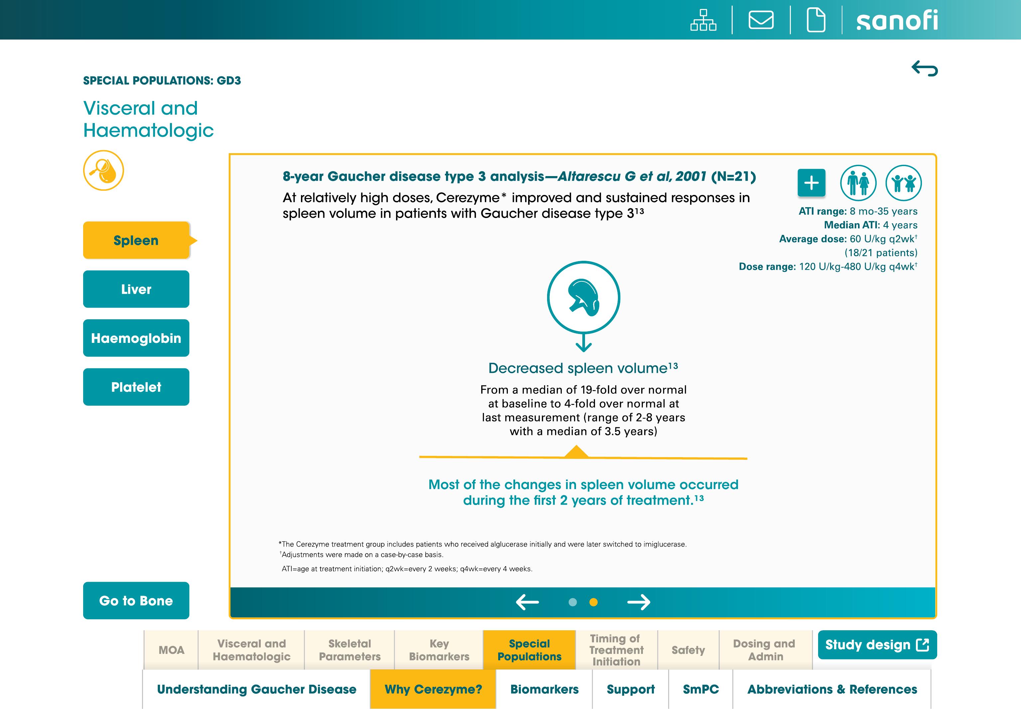
Task: Open the Liver section
Action: click(x=136, y=289)
